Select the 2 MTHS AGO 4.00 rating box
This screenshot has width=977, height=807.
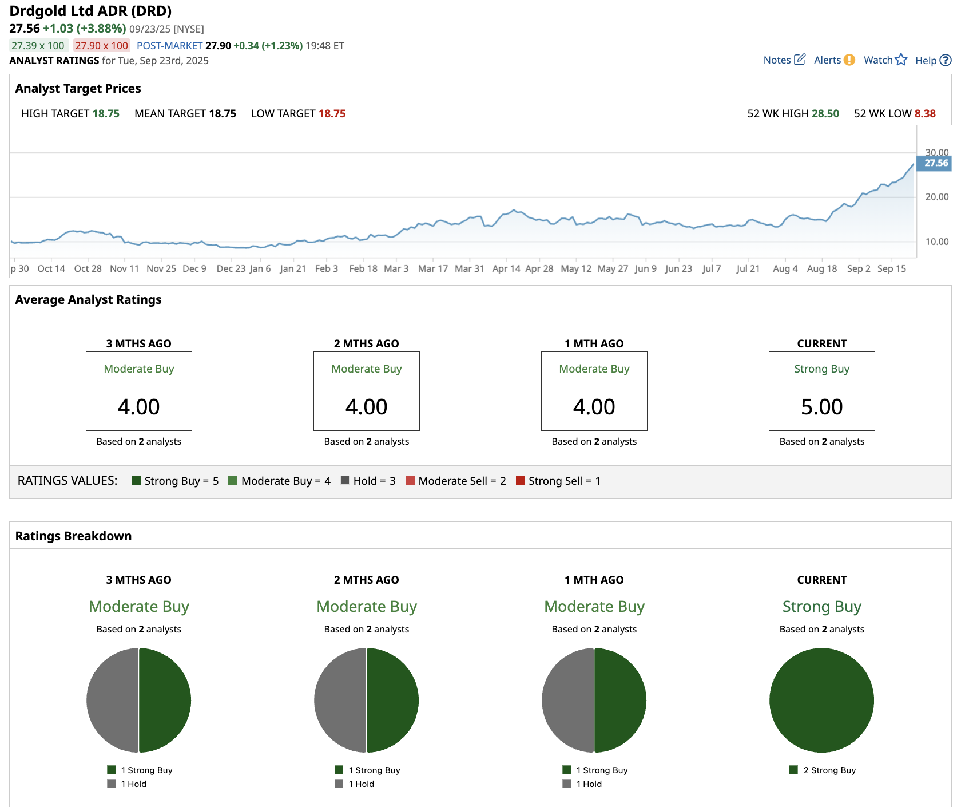coord(367,391)
